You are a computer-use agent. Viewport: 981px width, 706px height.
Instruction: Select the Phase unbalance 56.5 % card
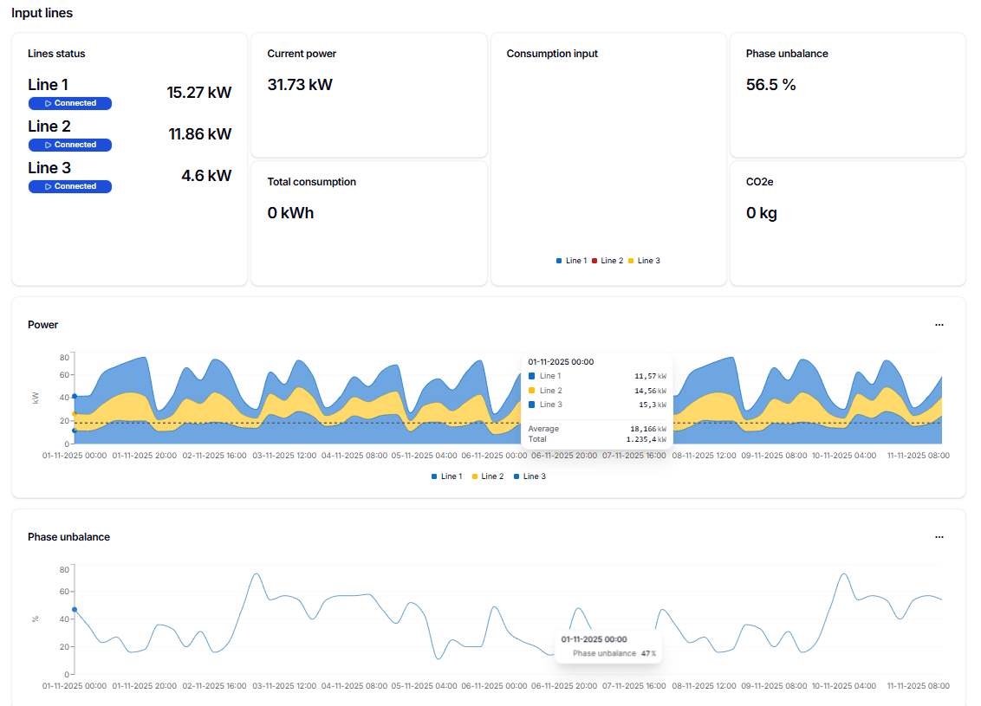point(847,95)
